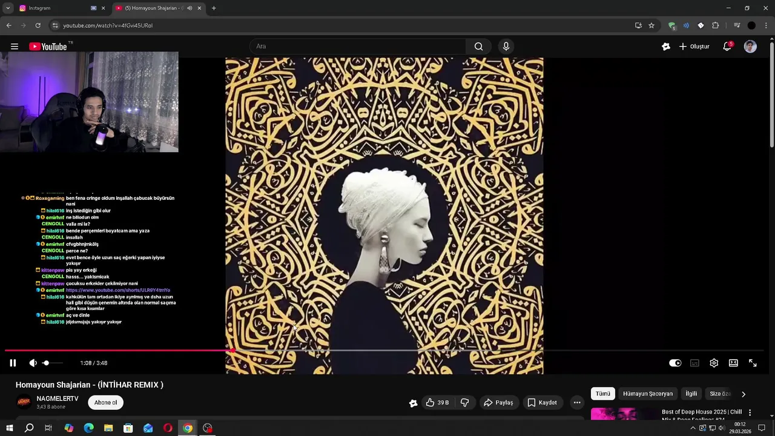
Task: Open the account avatar menu
Action: click(x=750, y=47)
